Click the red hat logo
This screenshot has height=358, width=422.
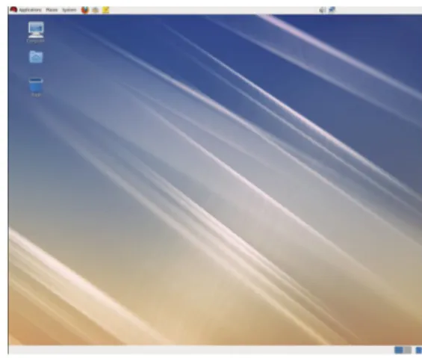click(x=13, y=10)
